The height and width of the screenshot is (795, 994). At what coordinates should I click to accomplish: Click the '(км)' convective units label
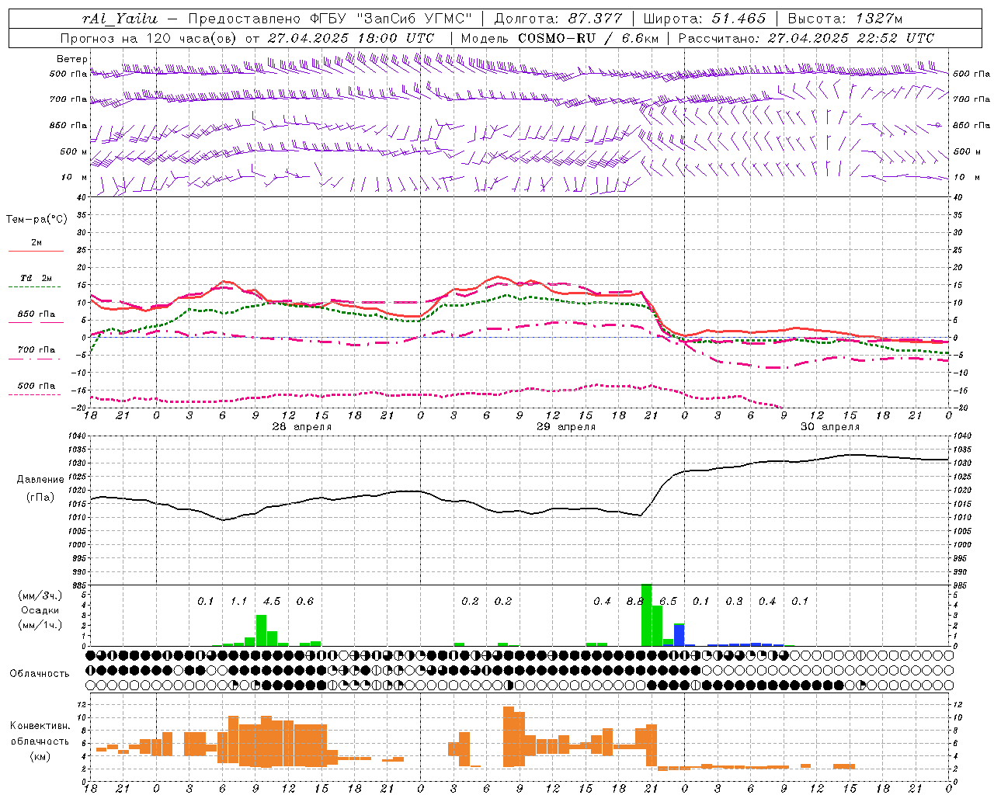point(40,756)
